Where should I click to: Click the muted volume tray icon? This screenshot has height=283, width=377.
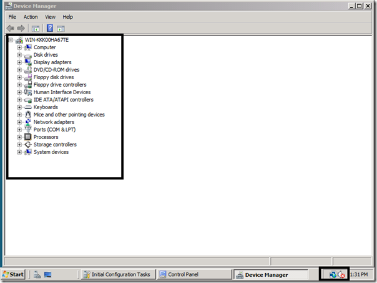[341, 274]
